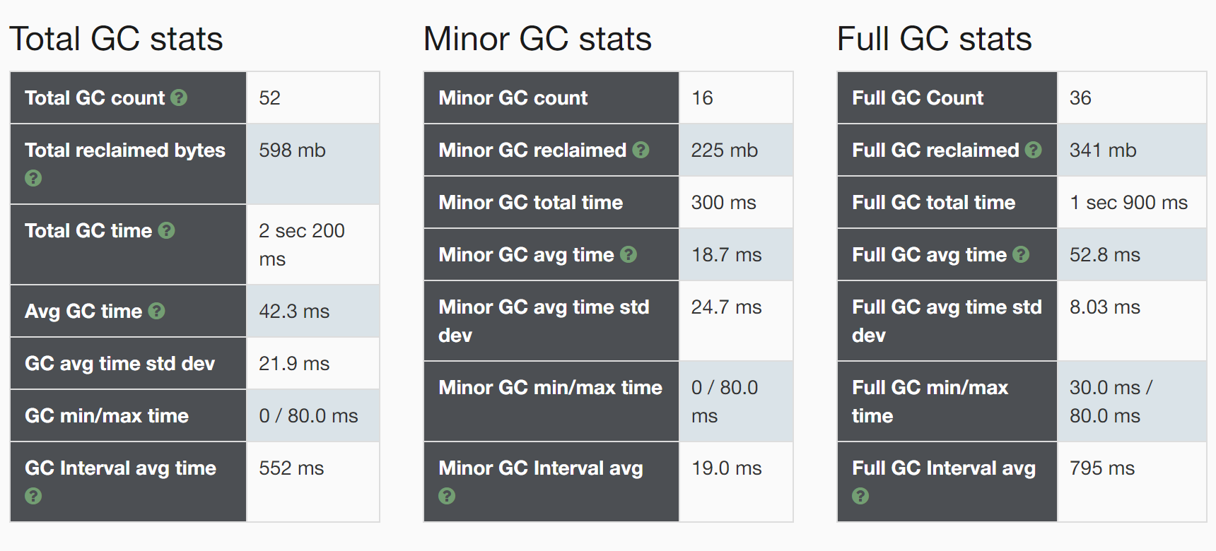
Task: Select the Minor GC stats heading
Action: click(537, 39)
